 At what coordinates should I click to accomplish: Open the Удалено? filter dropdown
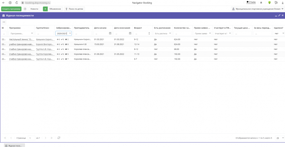(x=283, y=33)
